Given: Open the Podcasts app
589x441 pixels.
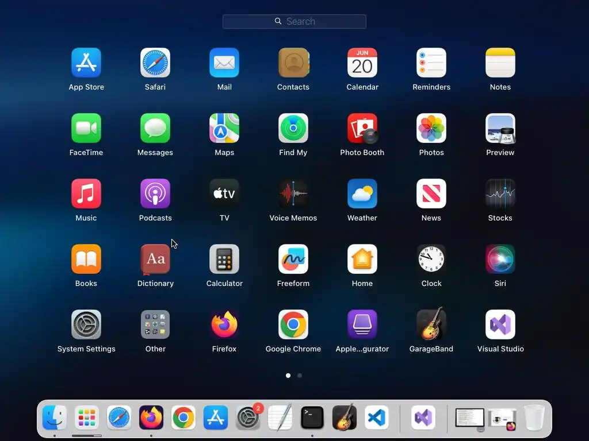Looking at the screenshot, I should 155,194.
